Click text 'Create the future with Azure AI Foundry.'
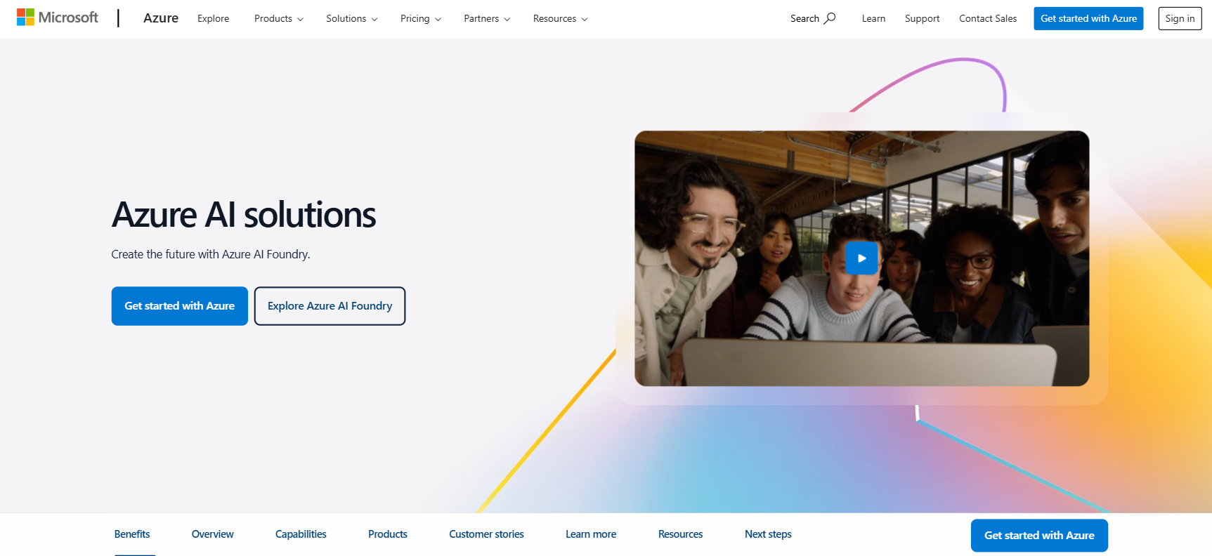This screenshot has height=556, width=1212. [211, 254]
